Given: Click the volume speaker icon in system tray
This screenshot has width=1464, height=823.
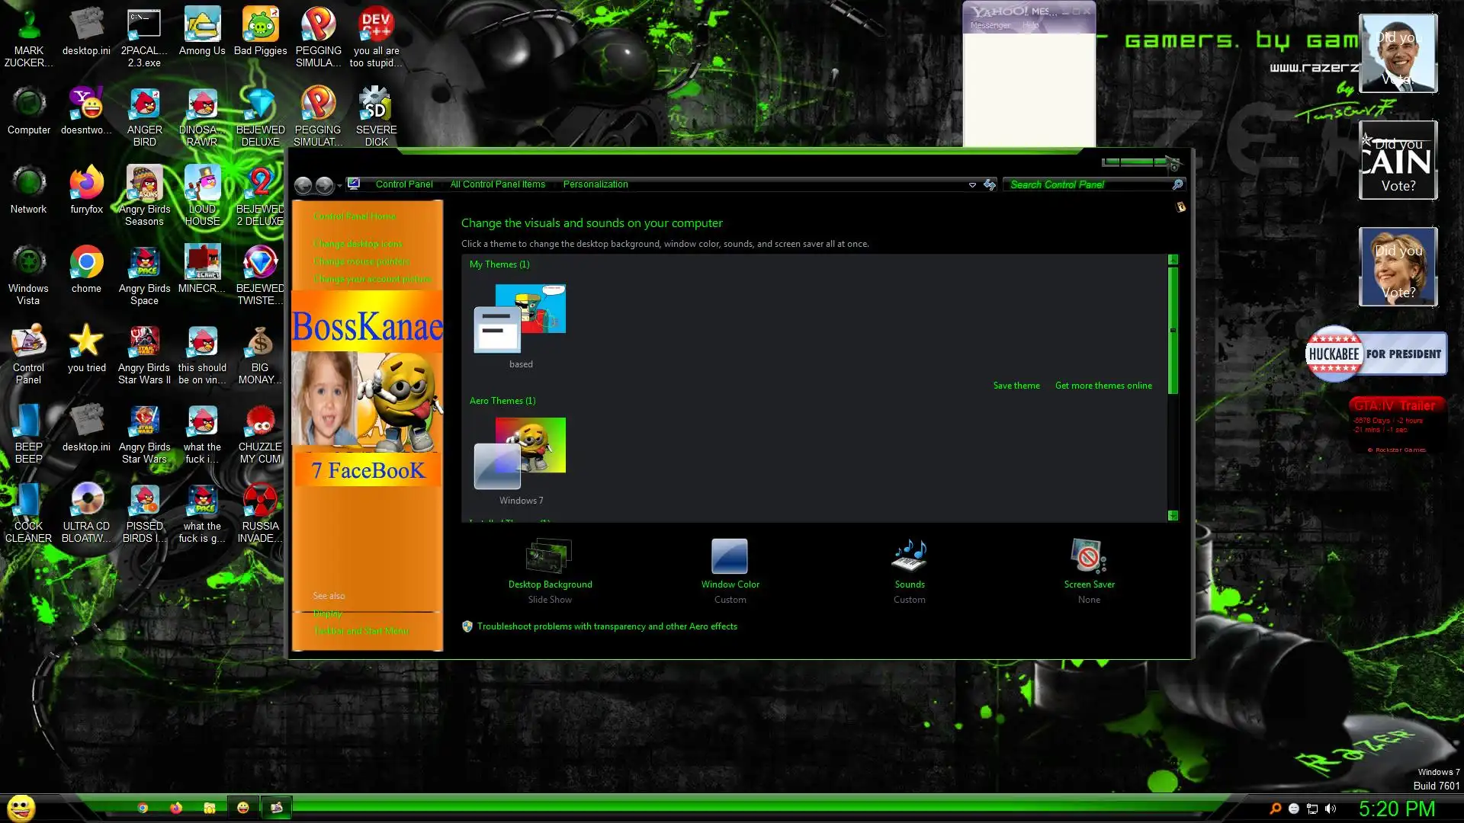Looking at the screenshot, I should pyautogui.click(x=1331, y=809).
